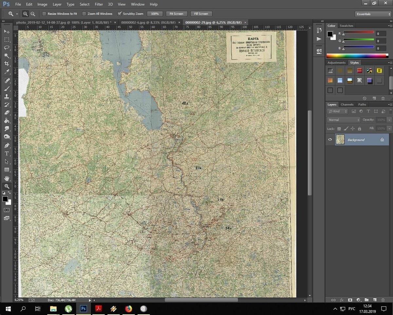Choose Zoom Out mode in options bar

(33, 14)
